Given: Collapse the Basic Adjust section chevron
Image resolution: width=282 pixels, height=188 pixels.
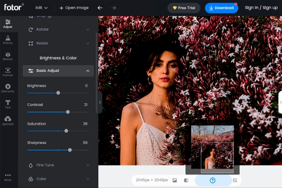Looking at the screenshot, I should click(88, 71).
